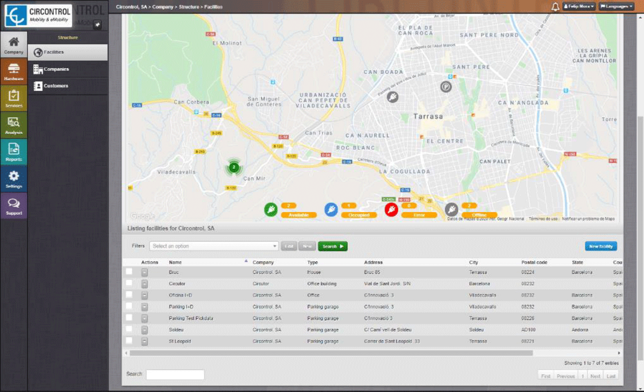Open actions button for Bruc row
The image size is (644, 392).
(144, 272)
